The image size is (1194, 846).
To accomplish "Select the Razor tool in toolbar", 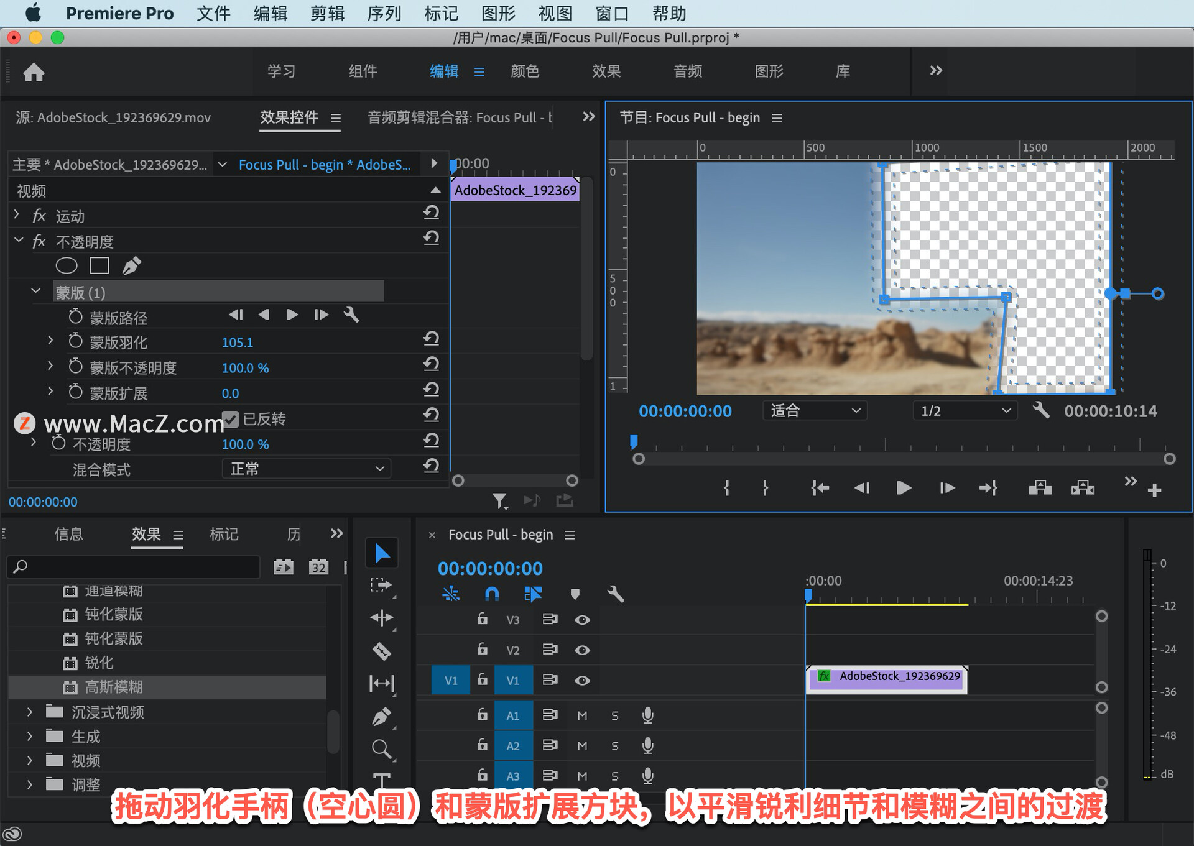I will [x=381, y=651].
